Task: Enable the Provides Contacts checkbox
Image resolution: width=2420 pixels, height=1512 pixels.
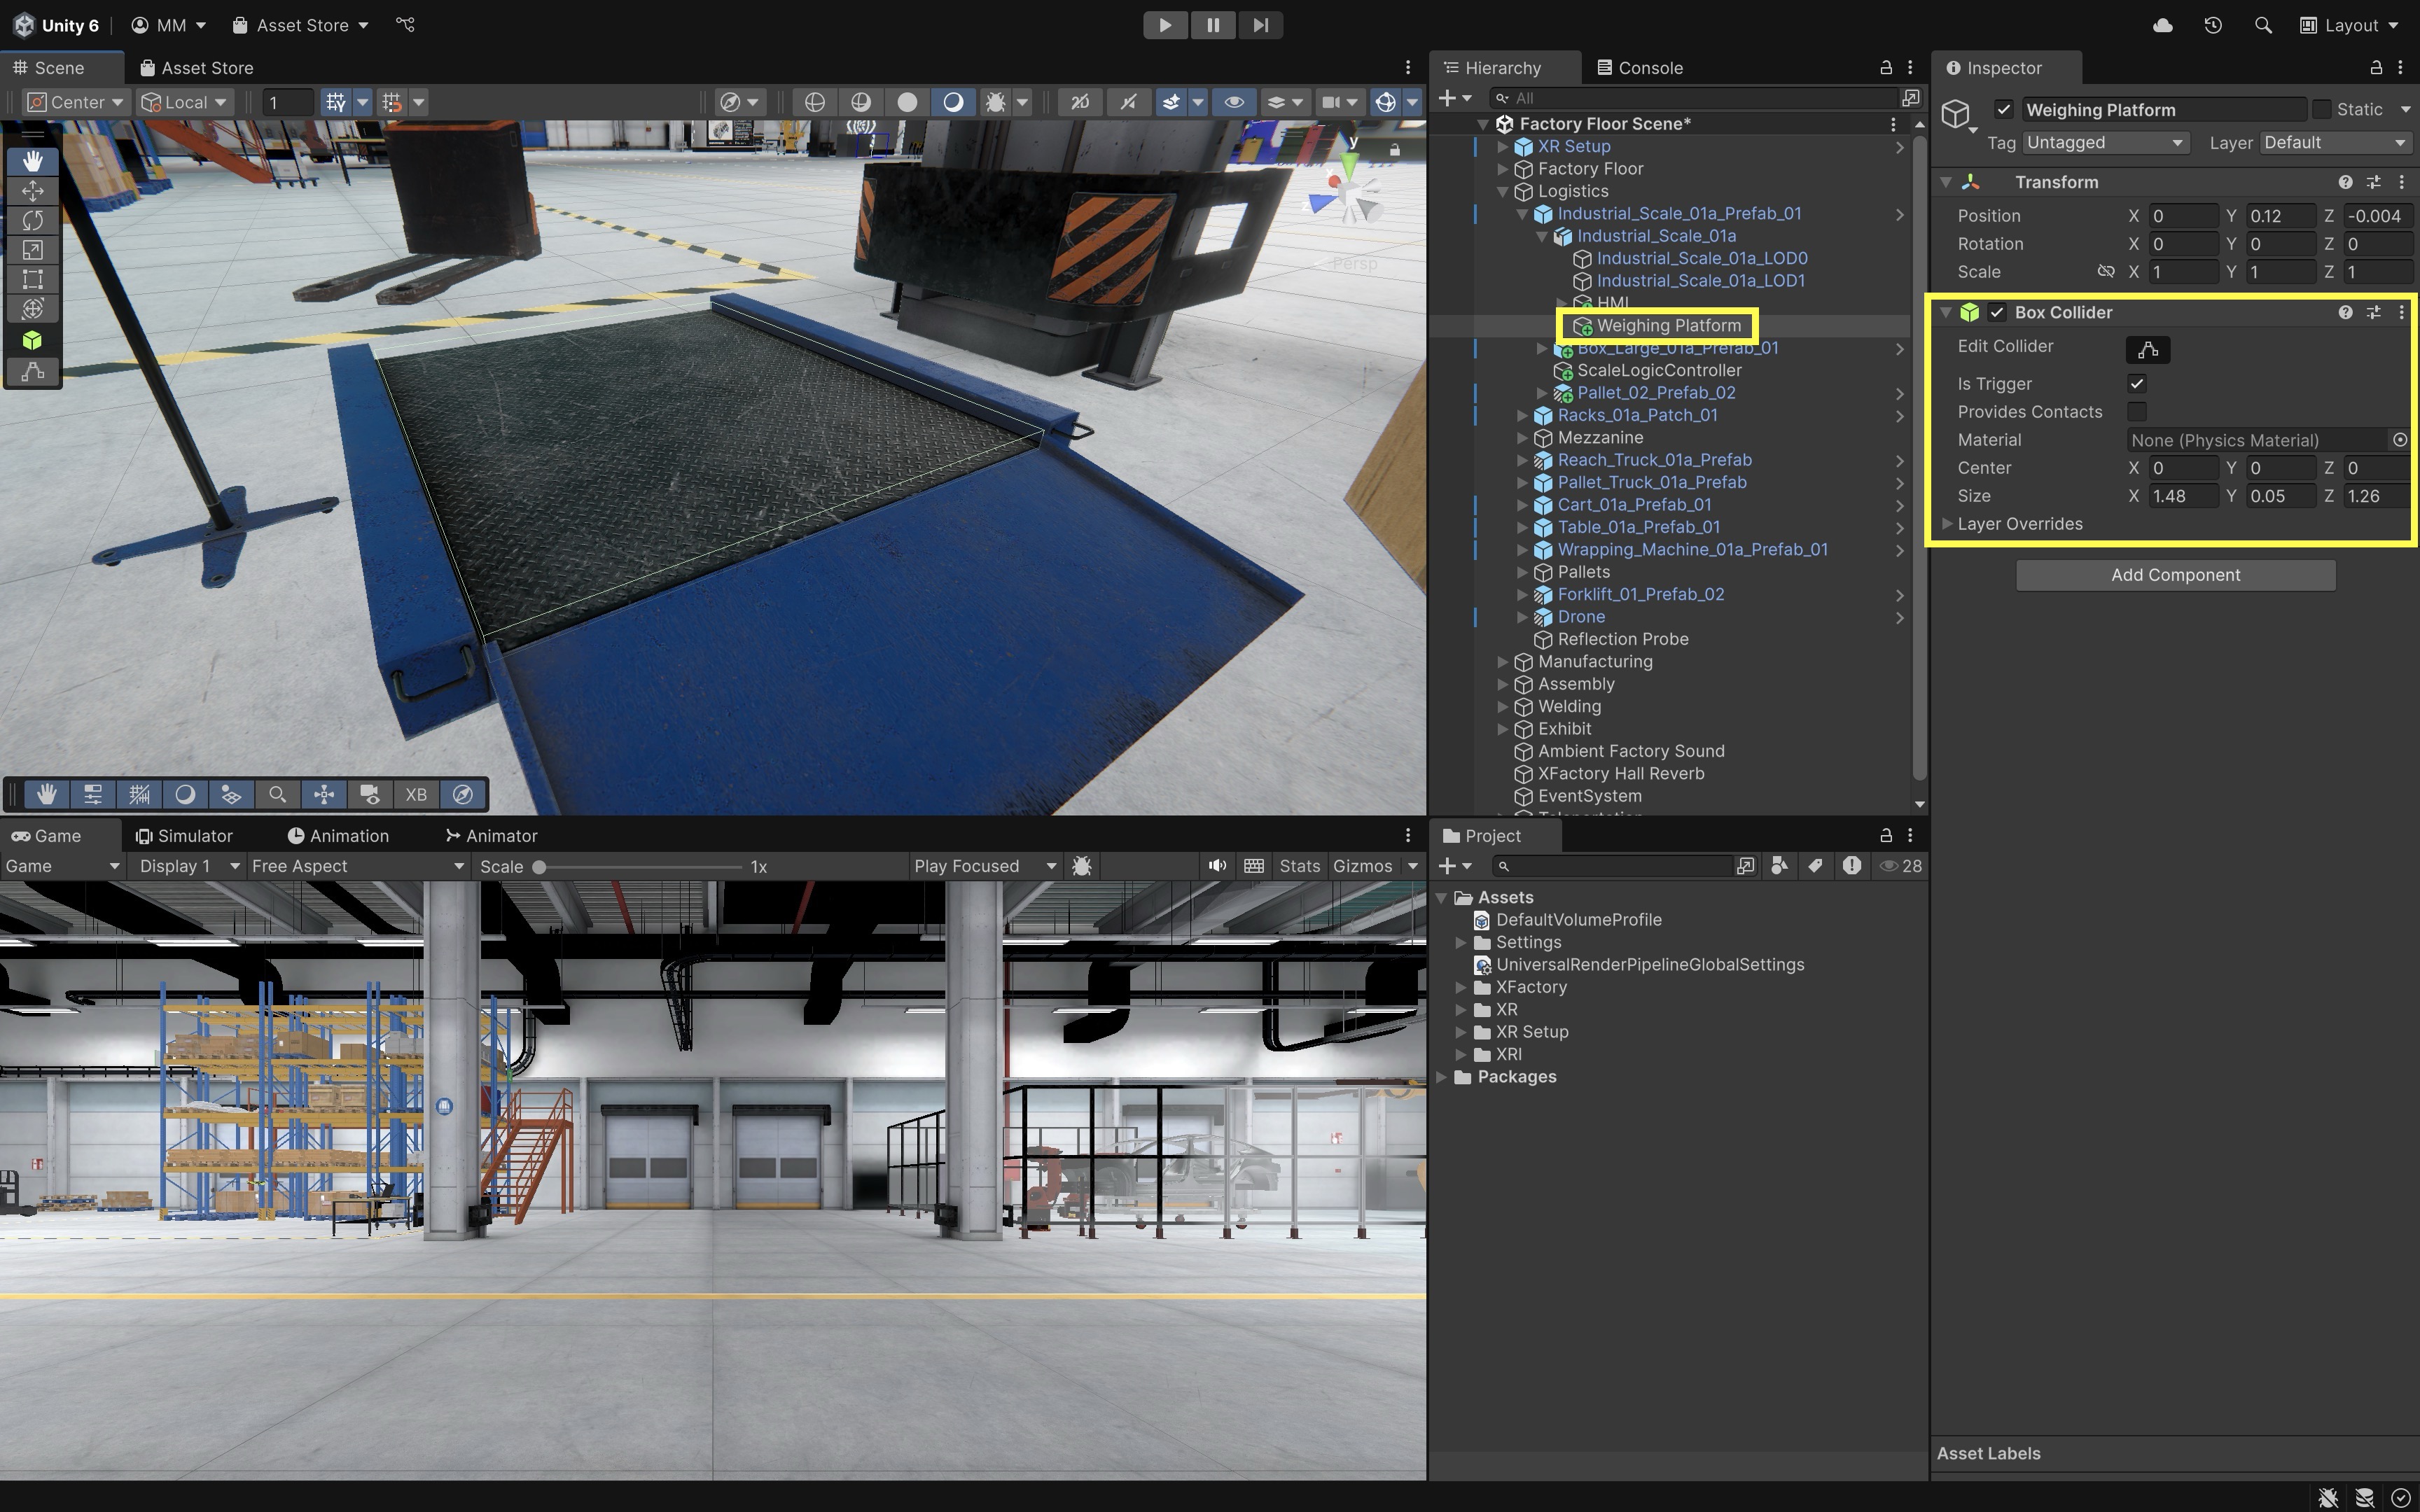Action: [x=2136, y=412]
